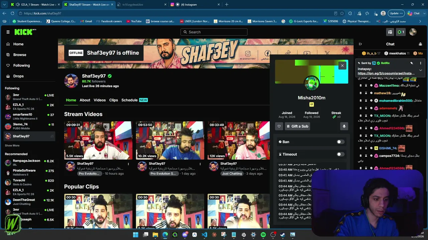428x240 pixels.
Task: Open Discord from the taskbar
Action: click(185, 235)
